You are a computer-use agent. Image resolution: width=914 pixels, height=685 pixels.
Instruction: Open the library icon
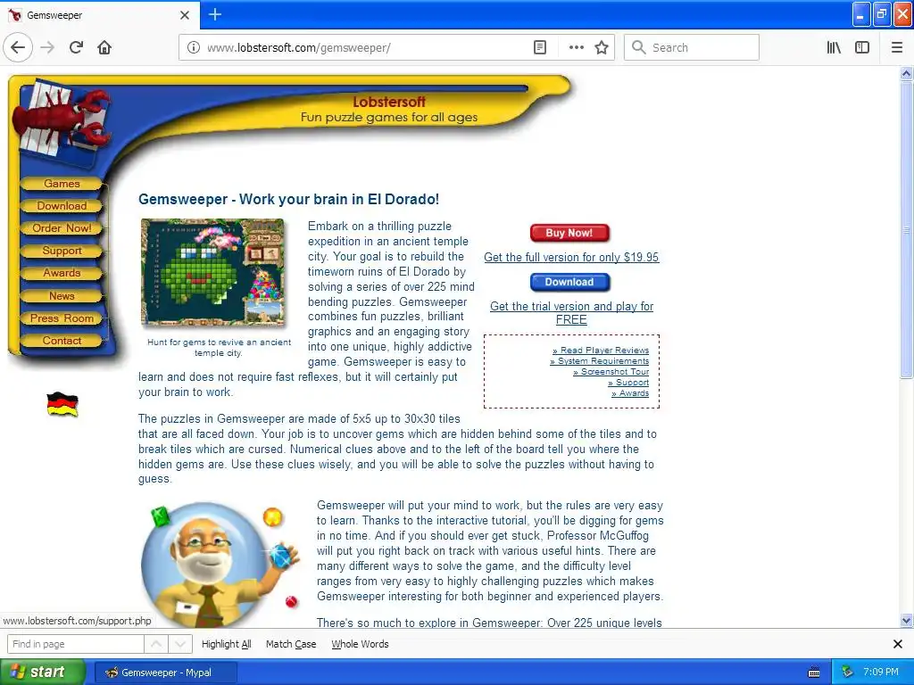coord(834,47)
